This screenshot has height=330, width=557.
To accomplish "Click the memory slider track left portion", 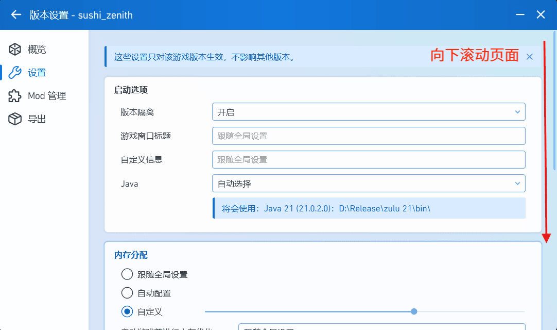I will (x=308, y=311).
